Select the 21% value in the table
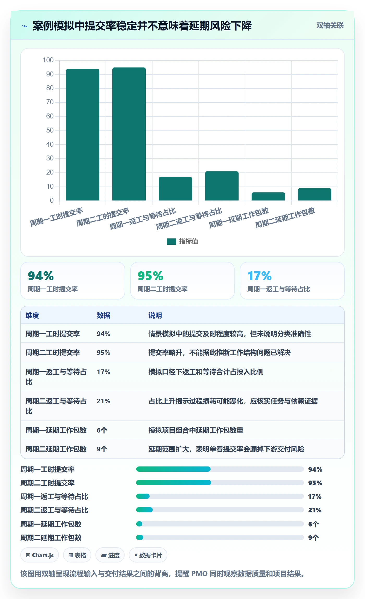Image resolution: width=365 pixels, height=599 pixels. point(104,401)
